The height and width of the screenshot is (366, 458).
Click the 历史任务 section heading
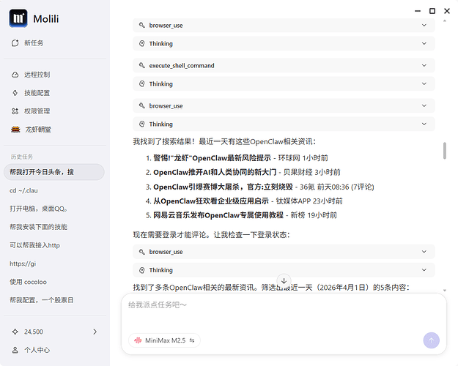[21, 157]
